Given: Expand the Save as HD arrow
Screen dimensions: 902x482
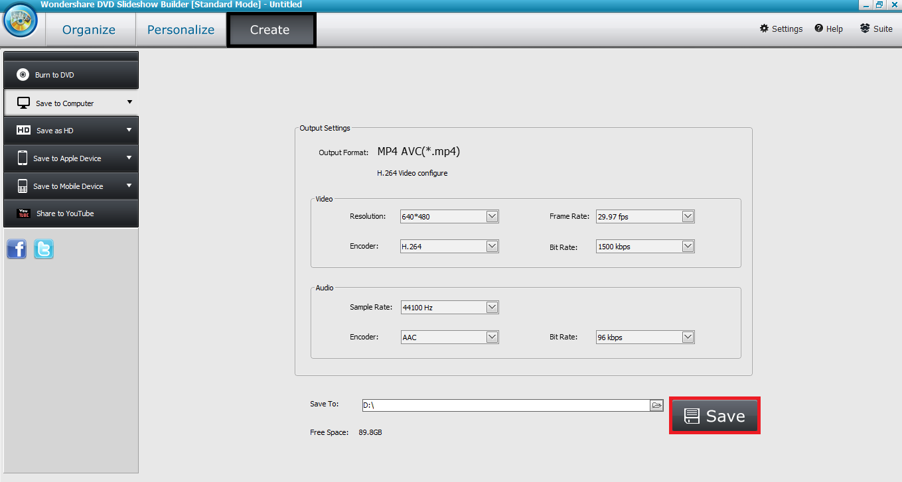Looking at the screenshot, I should pos(129,130).
